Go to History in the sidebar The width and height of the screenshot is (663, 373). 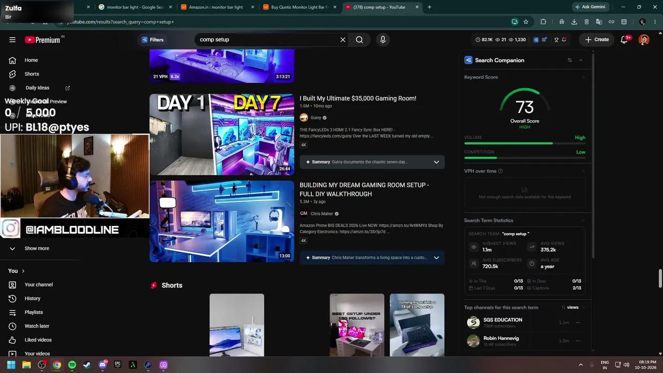point(32,298)
